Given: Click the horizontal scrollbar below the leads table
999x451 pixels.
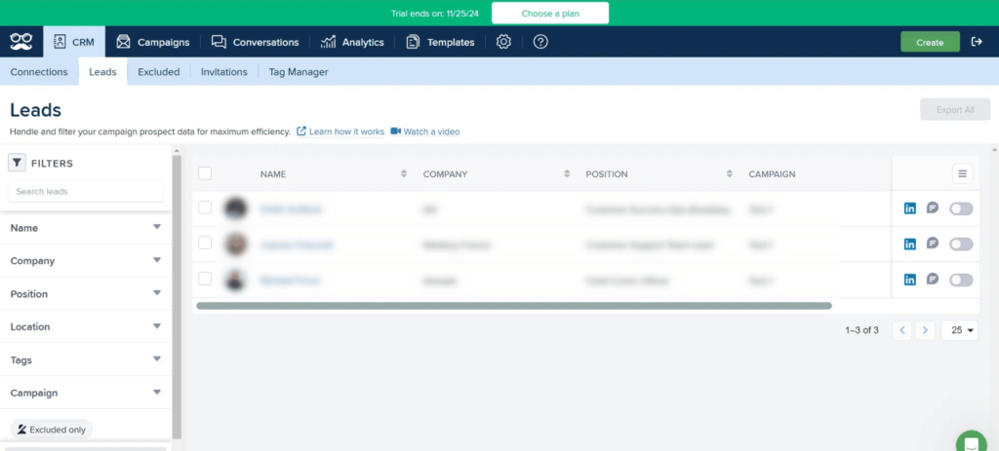Looking at the screenshot, I should pyautogui.click(x=513, y=306).
